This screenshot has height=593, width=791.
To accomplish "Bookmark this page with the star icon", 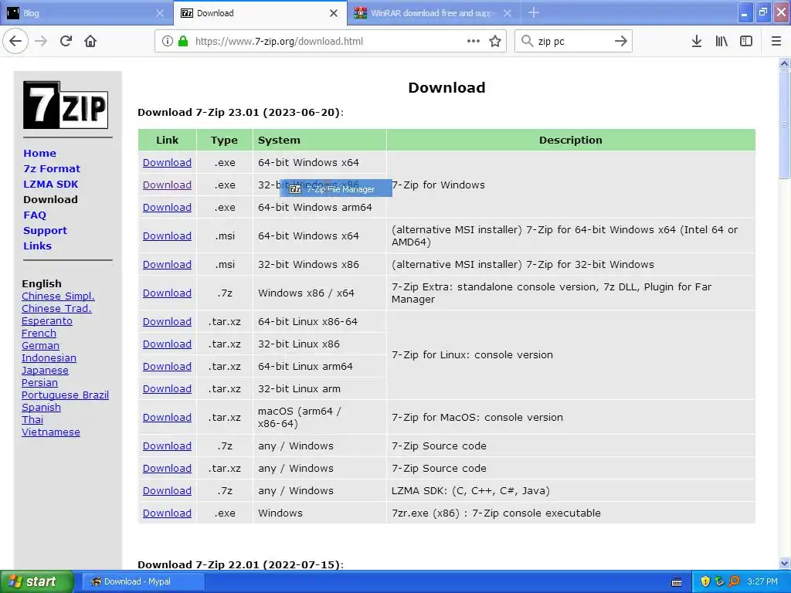I will click(495, 42).
